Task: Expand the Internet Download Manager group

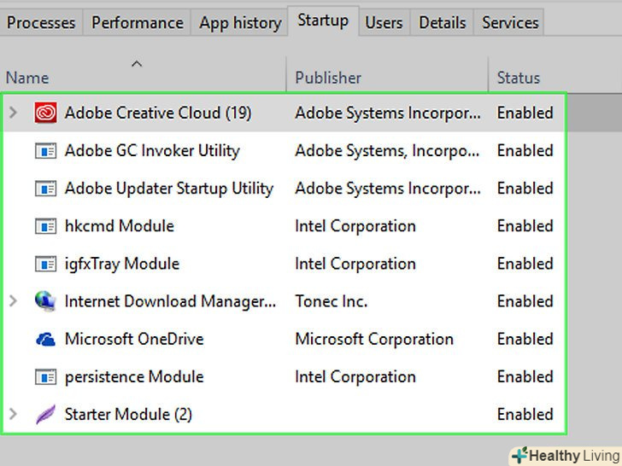Action: pos(13,301)
